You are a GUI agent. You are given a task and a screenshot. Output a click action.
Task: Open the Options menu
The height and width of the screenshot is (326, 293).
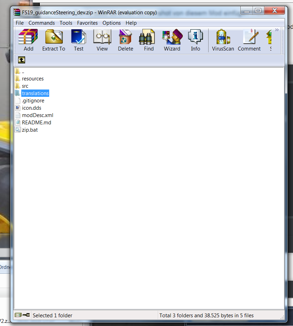(111, 23)
